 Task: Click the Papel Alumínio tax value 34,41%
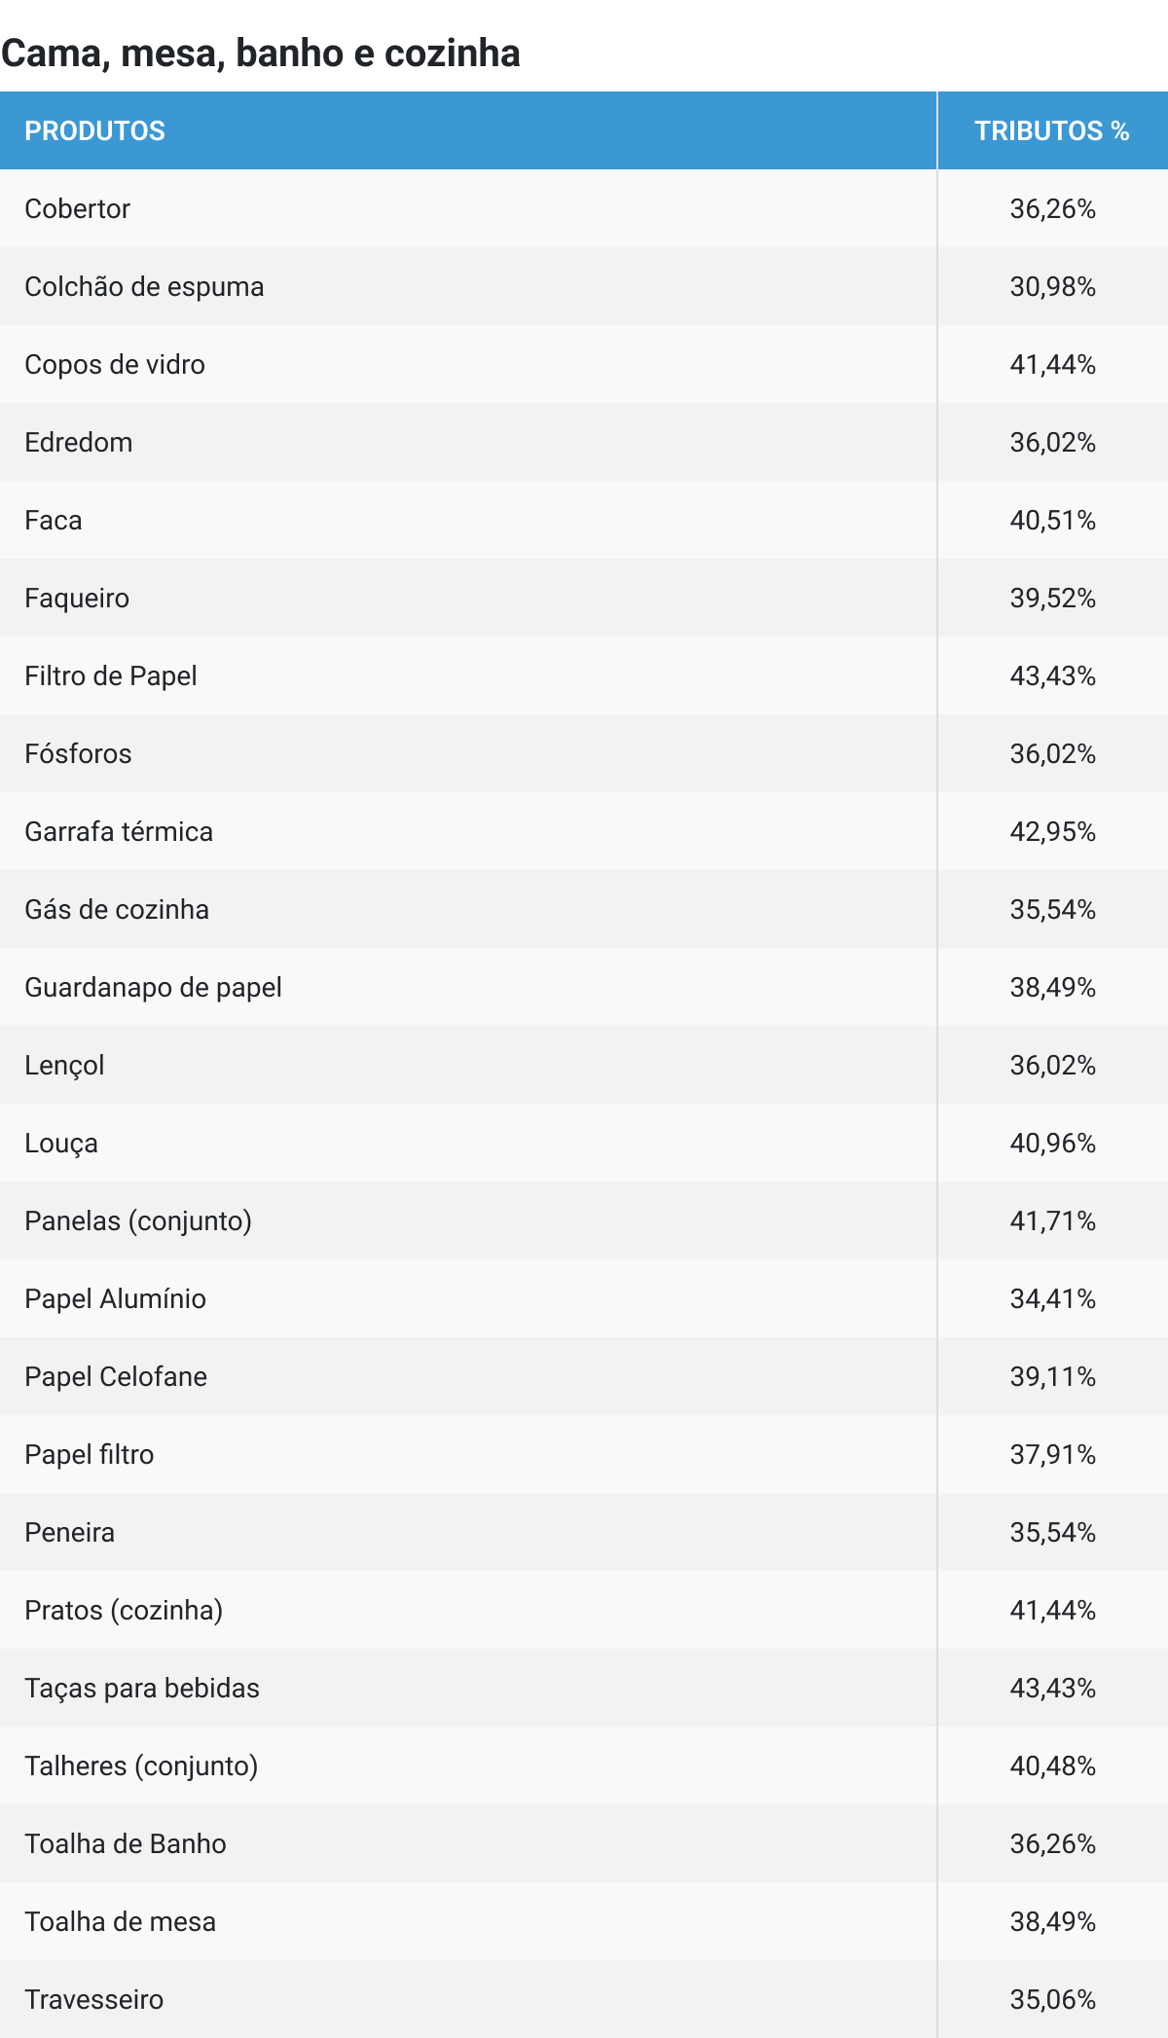(x=1052, y=1299)
